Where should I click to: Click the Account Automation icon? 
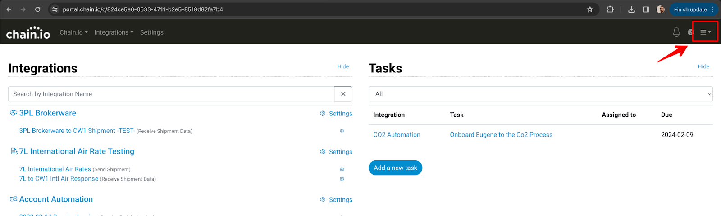(x=14, y=199)
